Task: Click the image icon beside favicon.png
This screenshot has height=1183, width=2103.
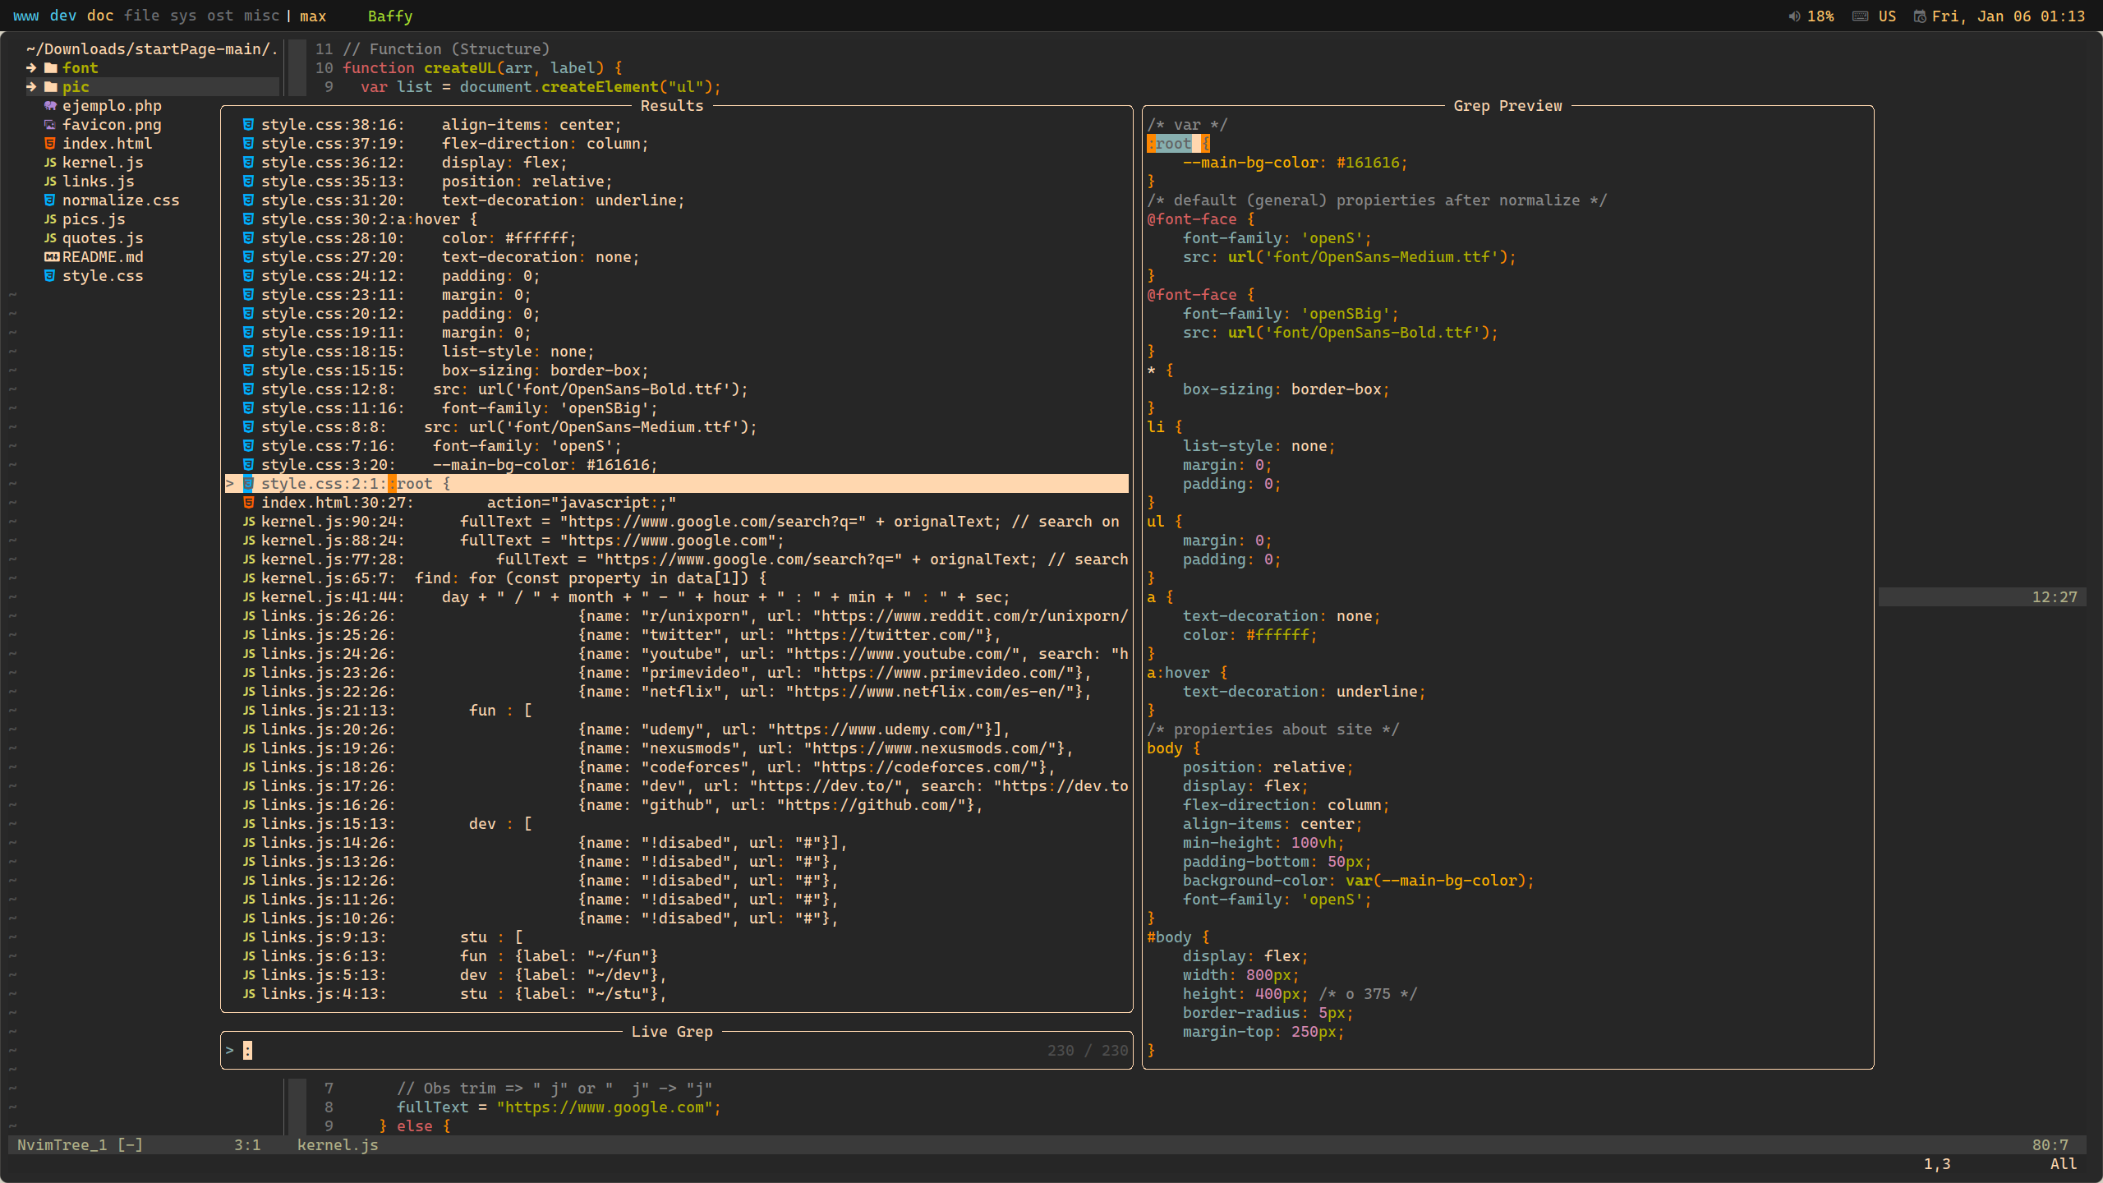Action: tap(50, 125)
